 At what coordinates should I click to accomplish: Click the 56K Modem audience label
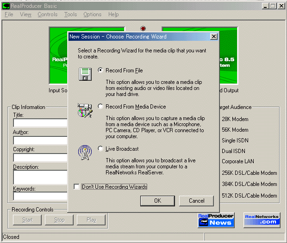(235, 130)
